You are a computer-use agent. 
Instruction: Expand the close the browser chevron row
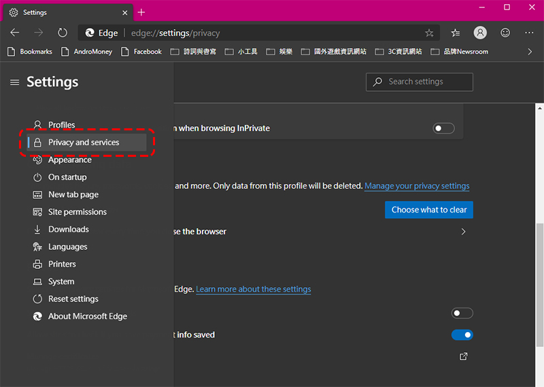464,232
